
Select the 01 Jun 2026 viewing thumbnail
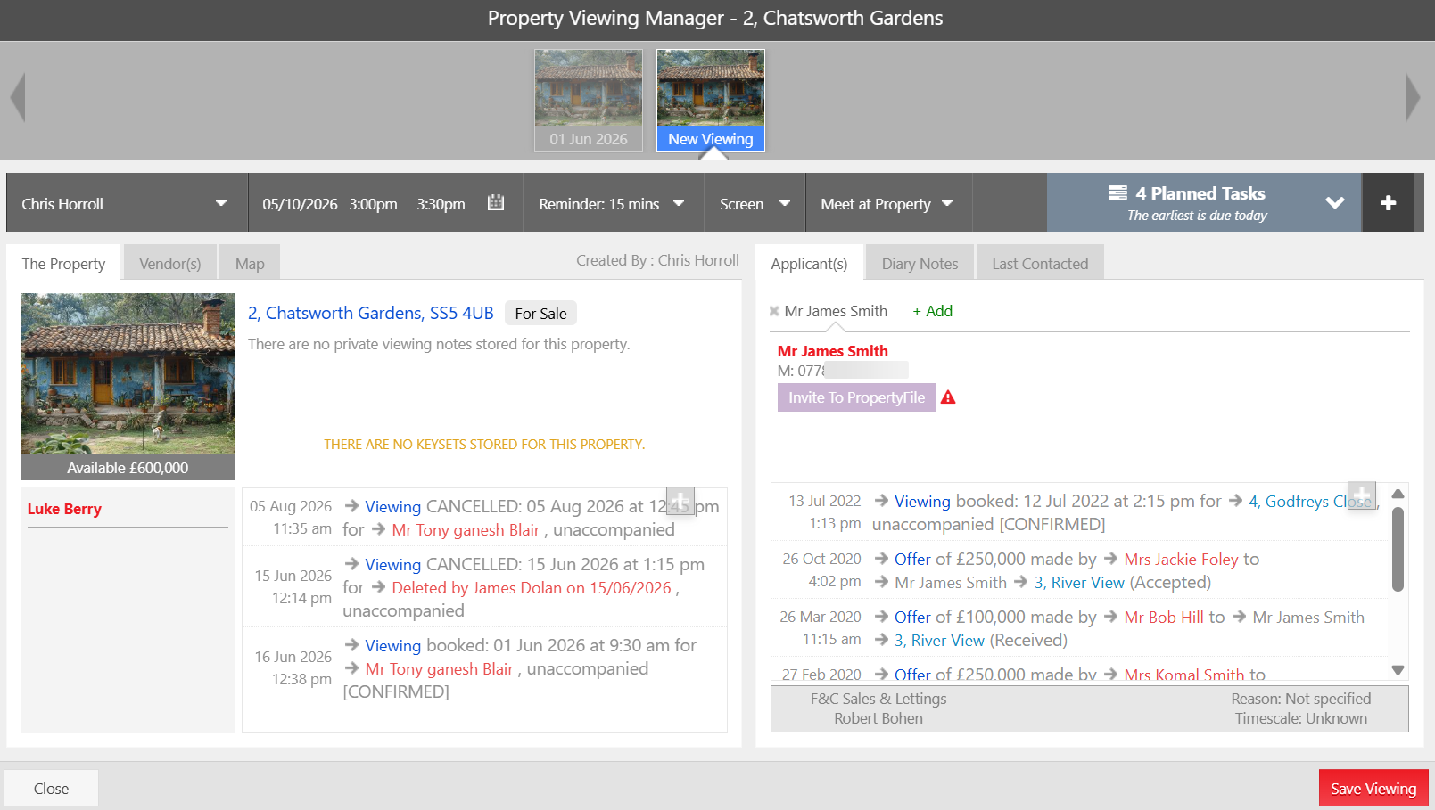coord(589,101)
